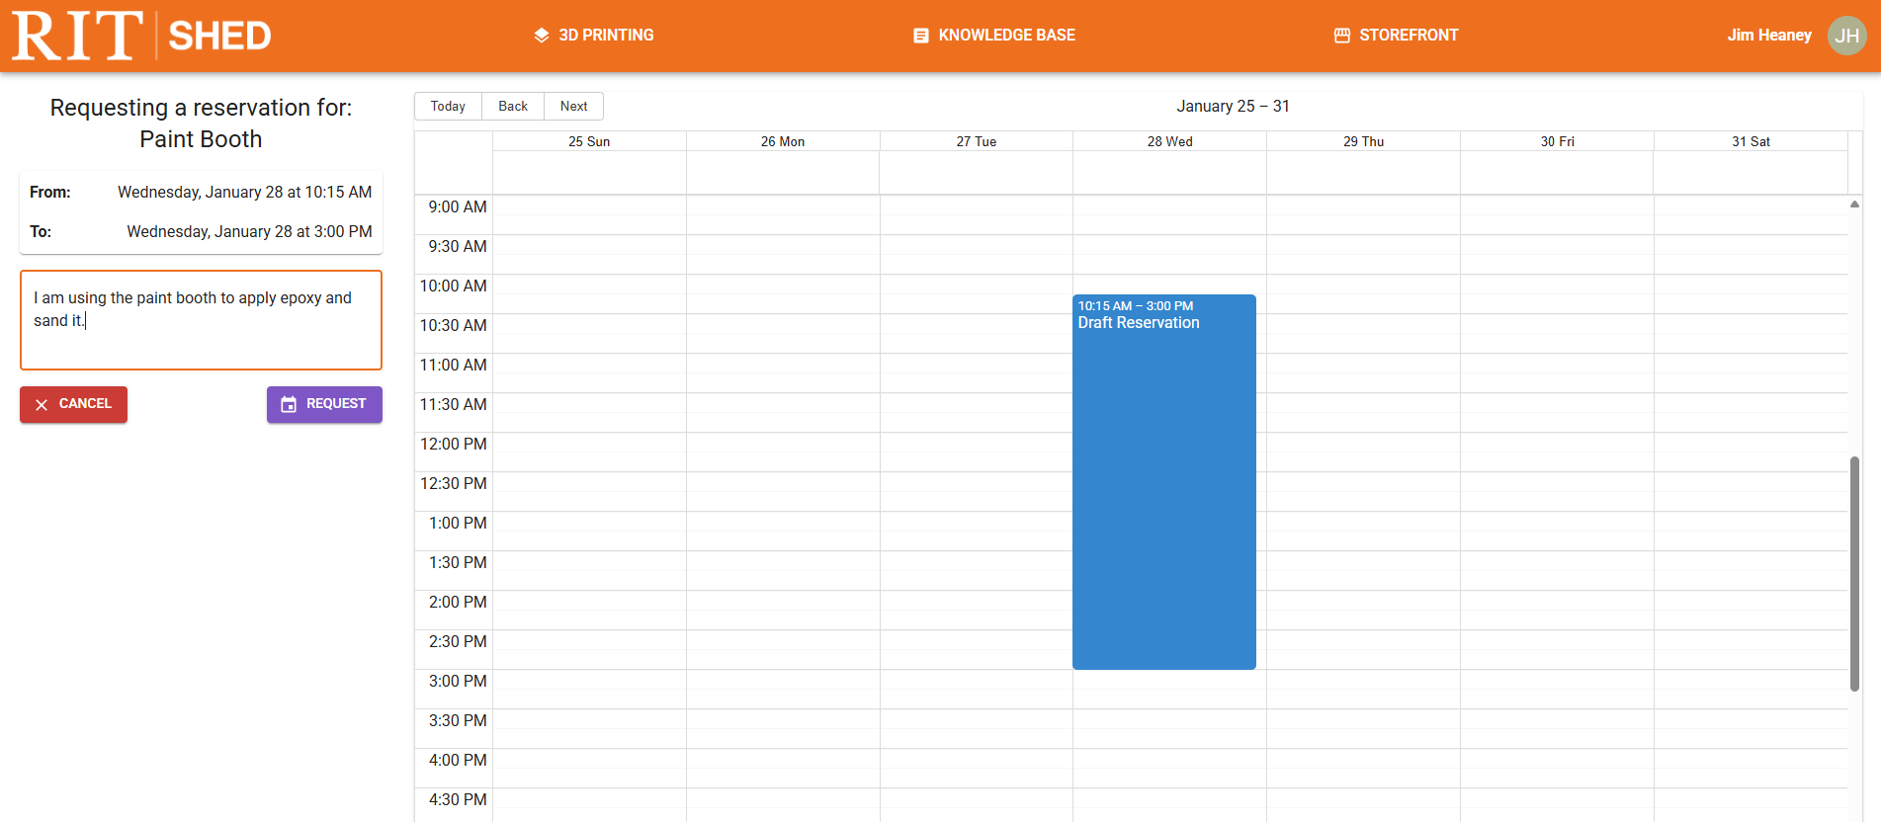Click the Knowledge Base document icon

click(x=921, y=36)
